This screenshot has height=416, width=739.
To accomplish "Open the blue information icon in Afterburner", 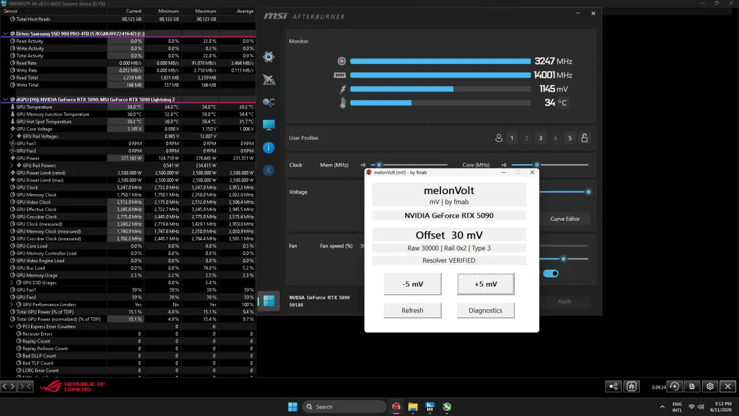I will [x=268, y=148].
